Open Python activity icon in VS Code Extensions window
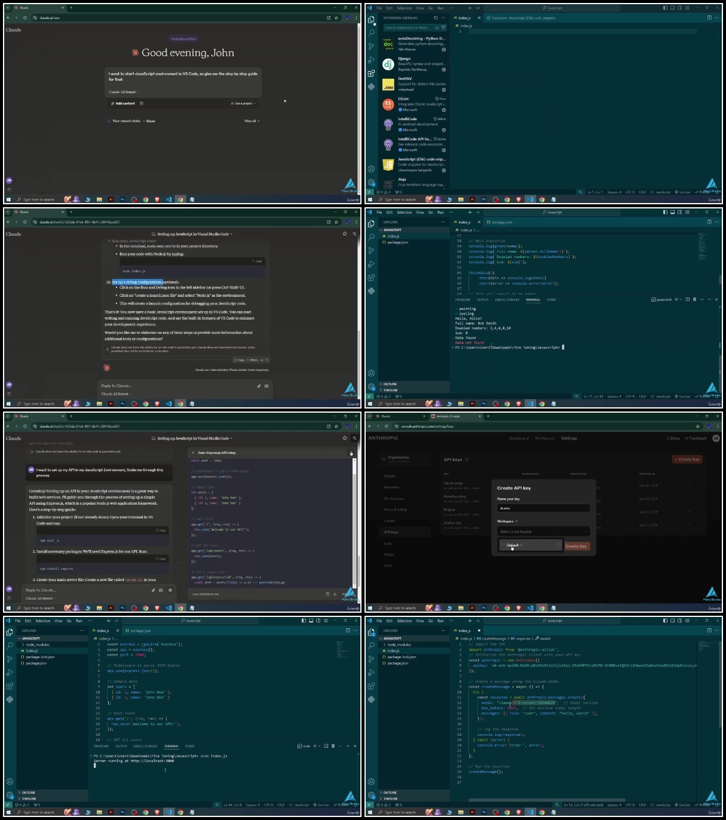The width and height of the screenshot is (726, 820). coord(371,87)
